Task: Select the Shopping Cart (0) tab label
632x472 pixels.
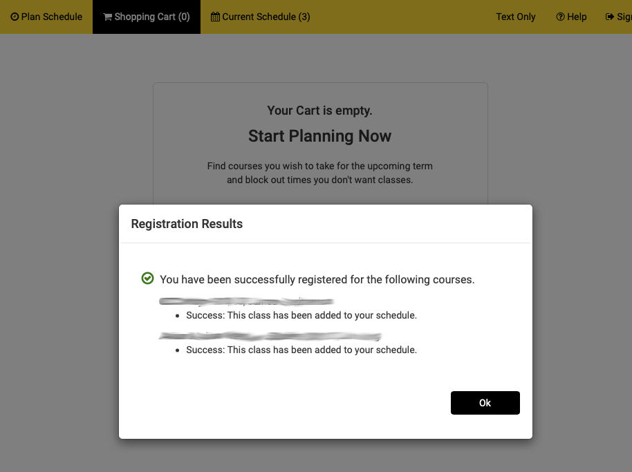Action: [152, 17]
